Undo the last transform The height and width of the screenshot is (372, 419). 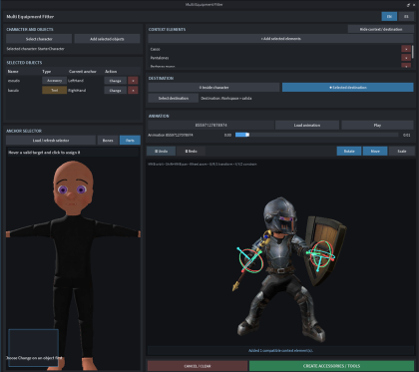point(162,151)
